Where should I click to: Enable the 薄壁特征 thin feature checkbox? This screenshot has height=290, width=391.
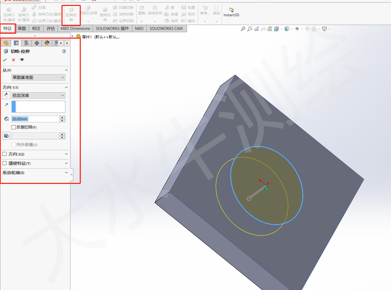pyautogui.click(x=5, y=163)
